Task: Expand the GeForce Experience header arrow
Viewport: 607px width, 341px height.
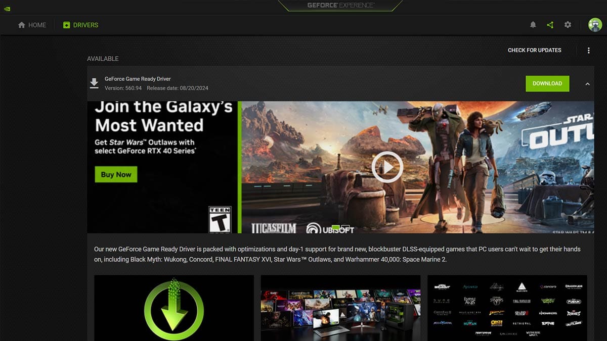Action: 339,6
